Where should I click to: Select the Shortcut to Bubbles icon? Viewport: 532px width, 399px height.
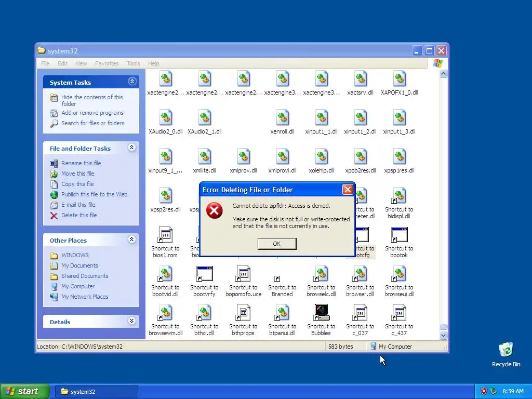(321, 312)
